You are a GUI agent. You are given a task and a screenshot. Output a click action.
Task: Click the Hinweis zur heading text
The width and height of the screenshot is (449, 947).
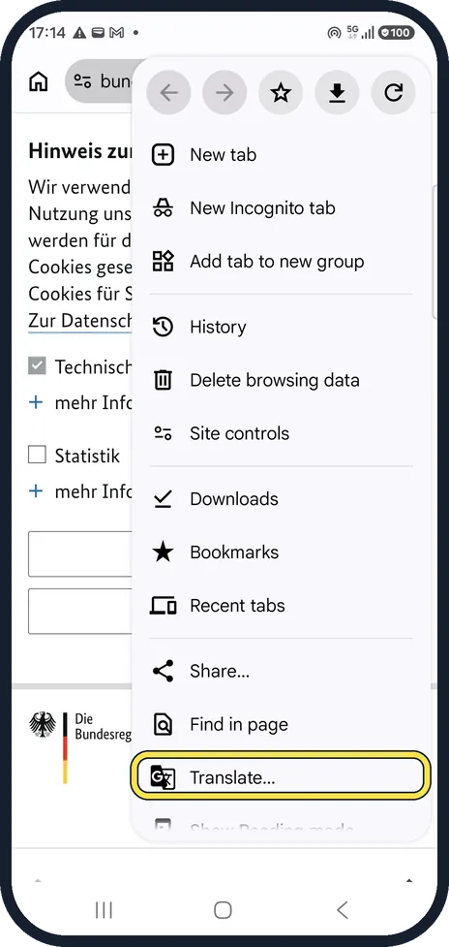(79, 151)
